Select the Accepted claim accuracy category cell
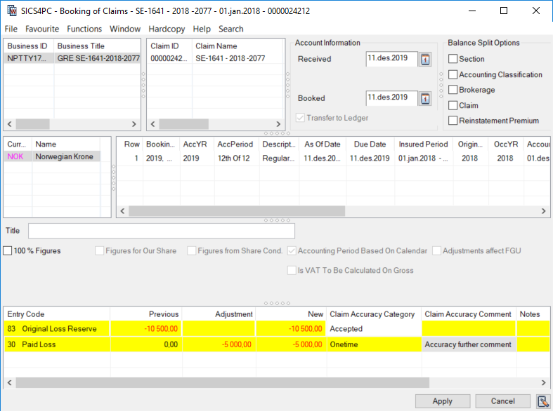553x411 pixels. 373,328
